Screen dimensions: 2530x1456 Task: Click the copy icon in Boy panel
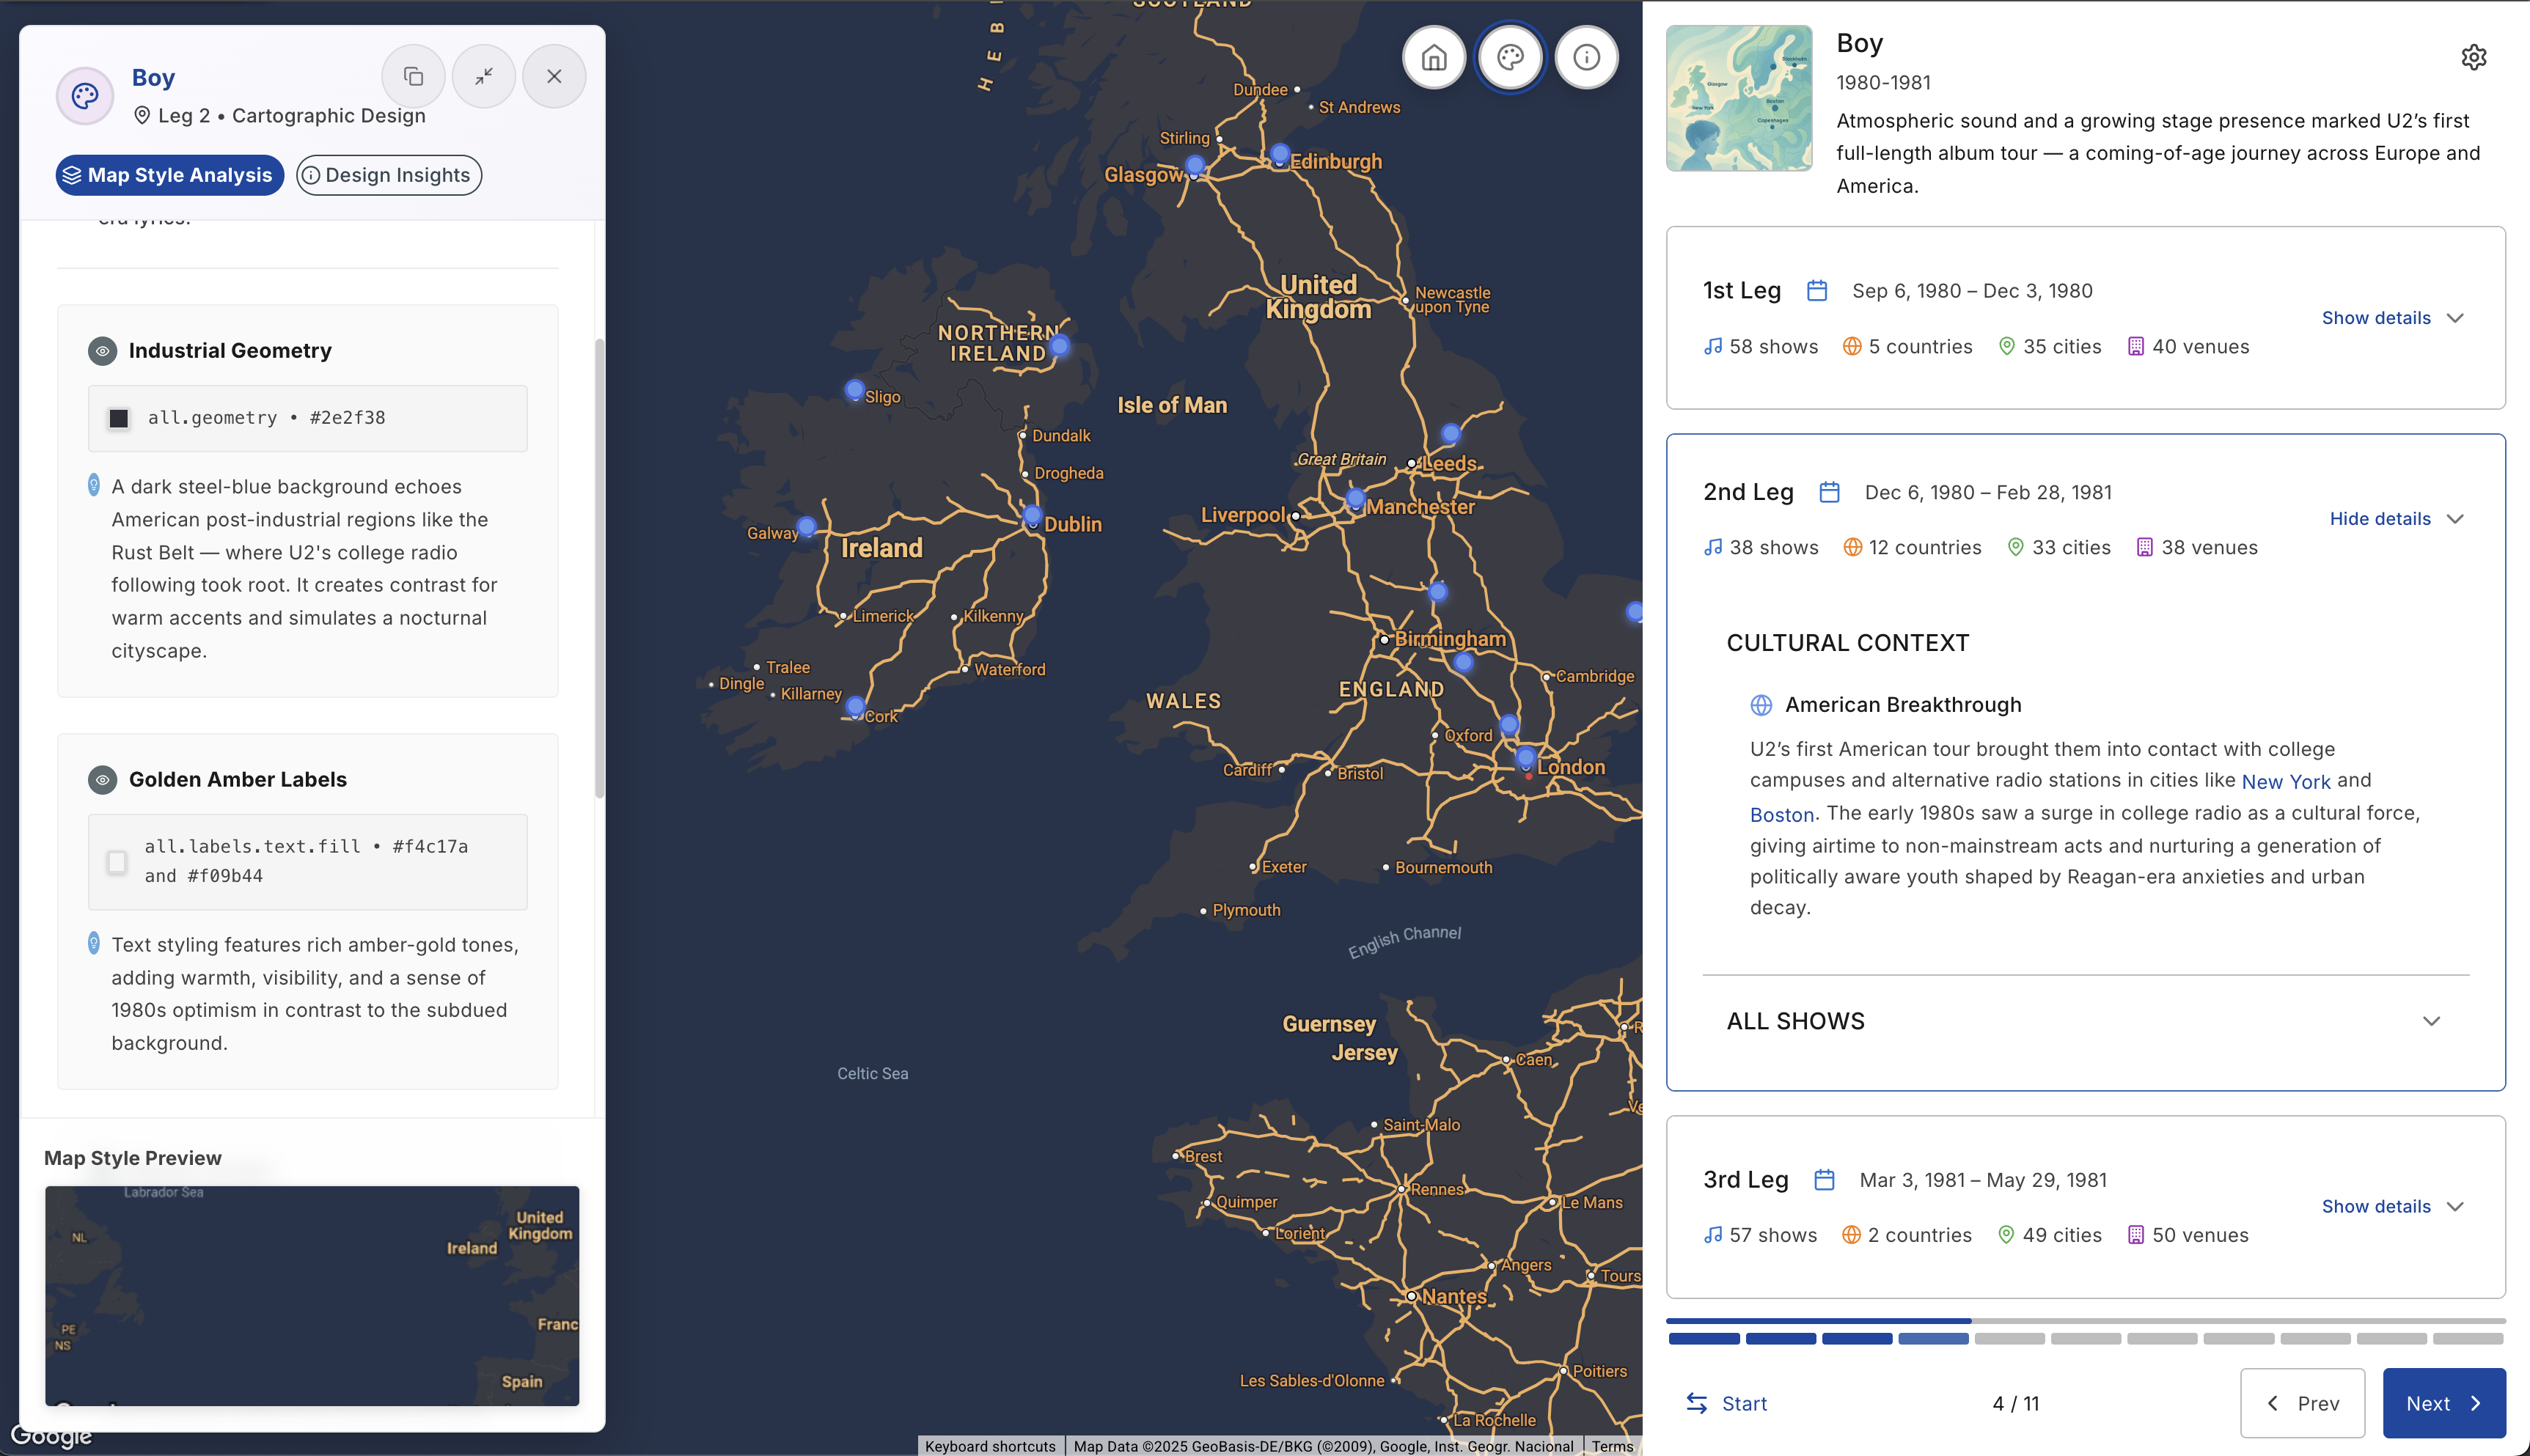[x=413, y=77]
